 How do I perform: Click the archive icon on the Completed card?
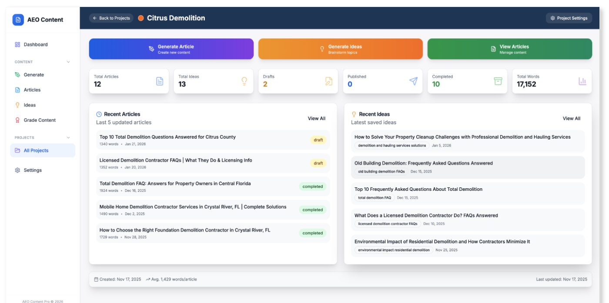click(498, 81)
